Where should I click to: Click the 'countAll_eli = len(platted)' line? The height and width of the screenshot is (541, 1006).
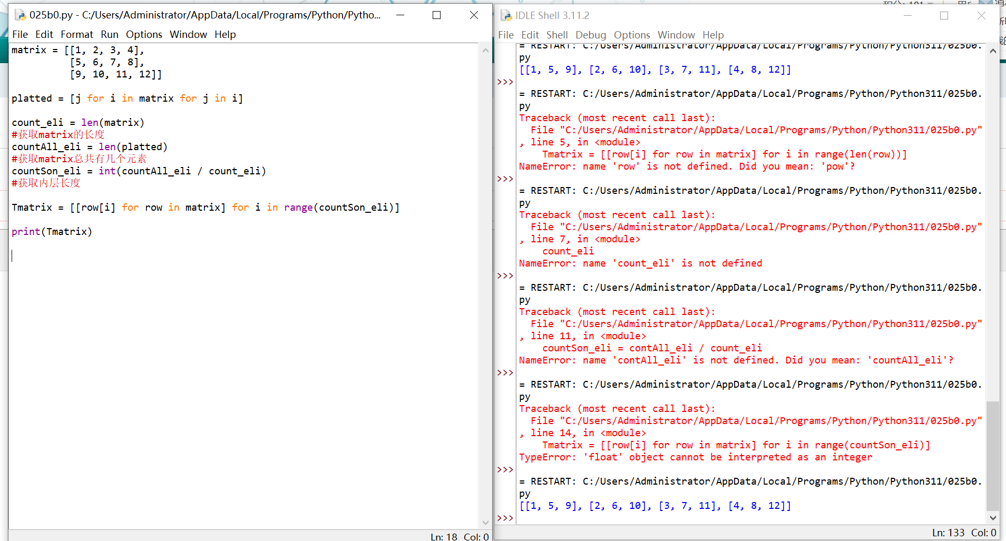pos(89,146)
